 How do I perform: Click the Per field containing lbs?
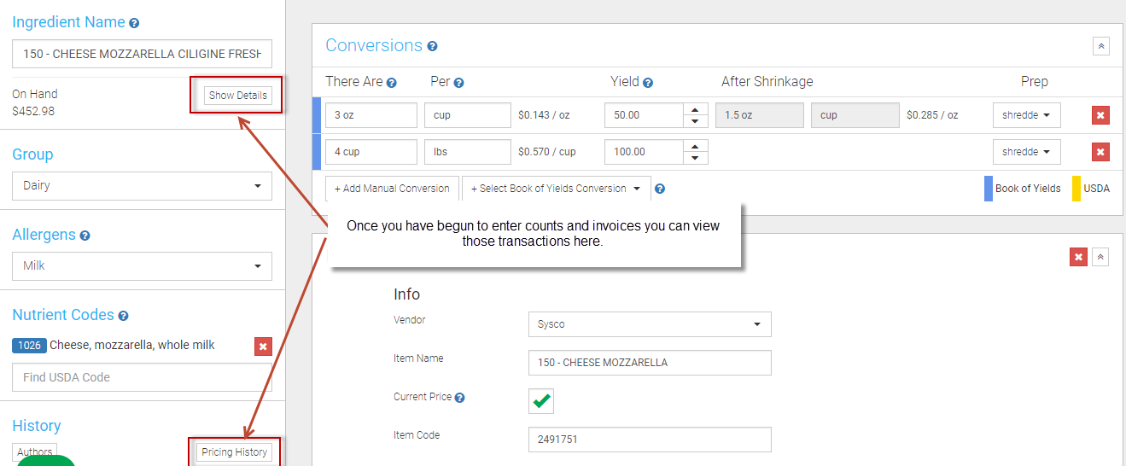click(x=468, y=152)
